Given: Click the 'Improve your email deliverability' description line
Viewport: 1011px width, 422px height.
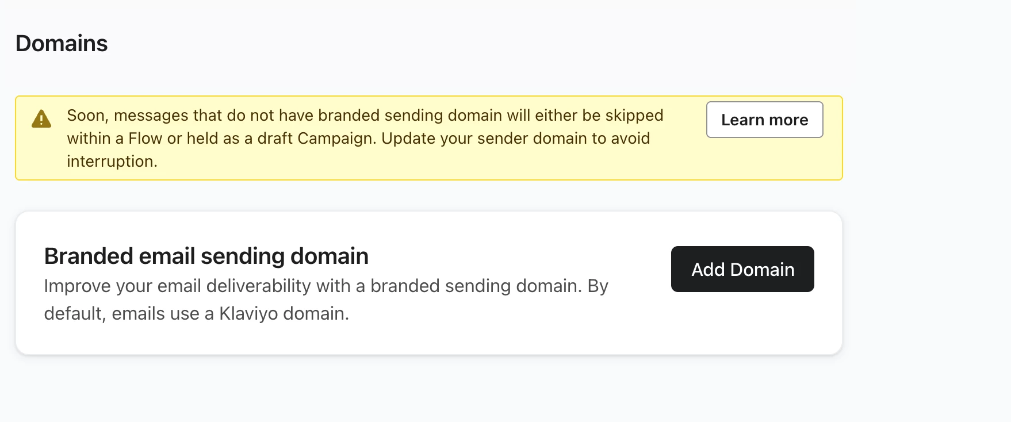Looking at the screenshot, I should 326,286.
